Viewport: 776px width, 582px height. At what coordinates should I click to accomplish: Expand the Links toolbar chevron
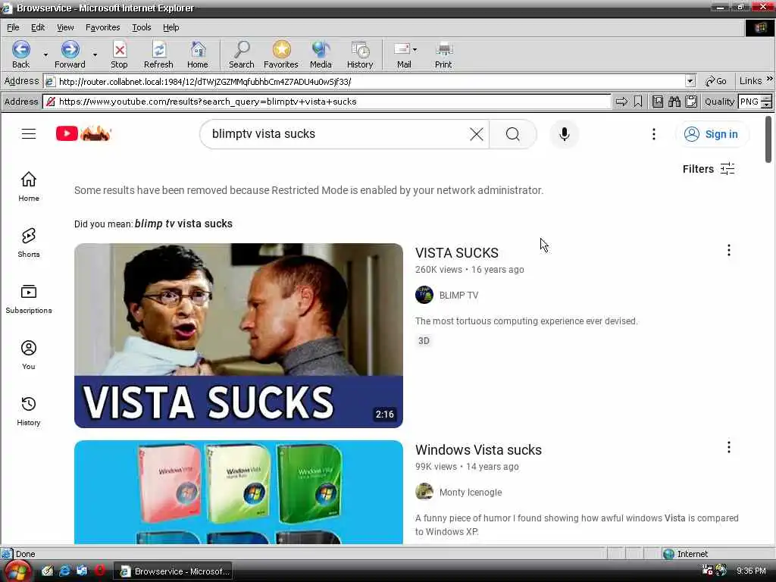pos(770,79)
